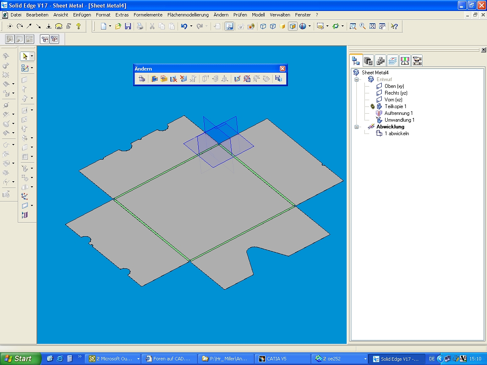Open the Verwalten menu
This screenshot has height=365, width=487.
click(x=280, y=15)
